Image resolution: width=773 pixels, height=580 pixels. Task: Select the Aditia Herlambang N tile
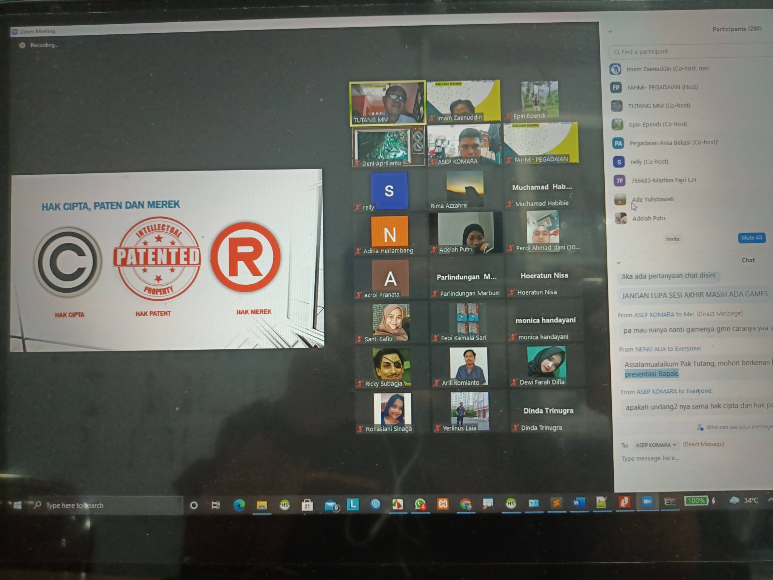390,234
